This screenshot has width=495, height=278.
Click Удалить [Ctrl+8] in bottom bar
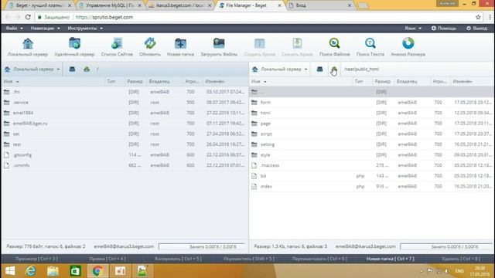[461, 259]
